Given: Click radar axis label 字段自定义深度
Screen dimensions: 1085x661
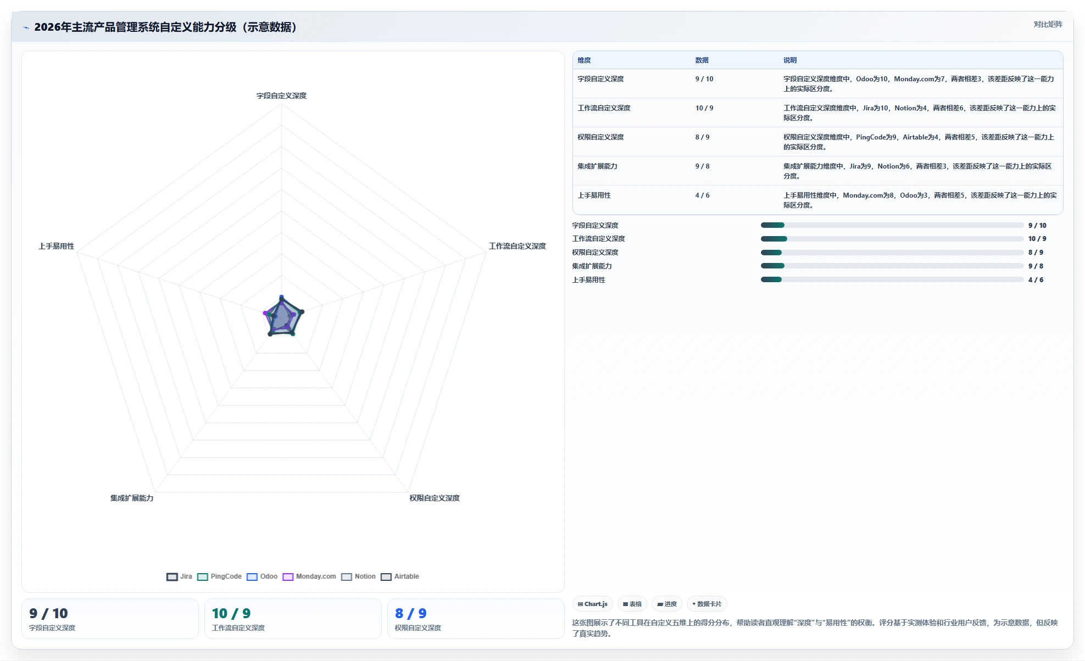Looking at the screenshot, I should click(281, 96).
